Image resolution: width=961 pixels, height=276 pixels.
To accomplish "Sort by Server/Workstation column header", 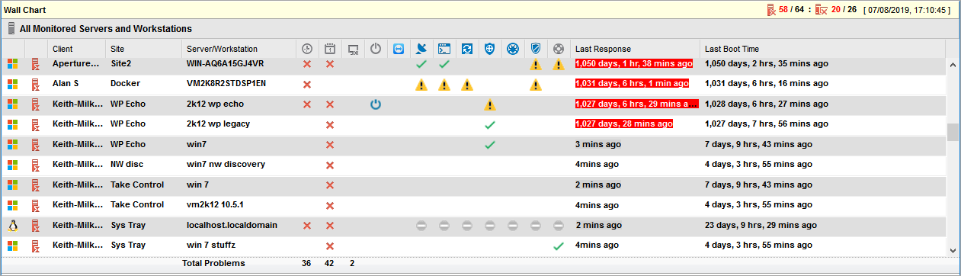I will coord(222,49).
